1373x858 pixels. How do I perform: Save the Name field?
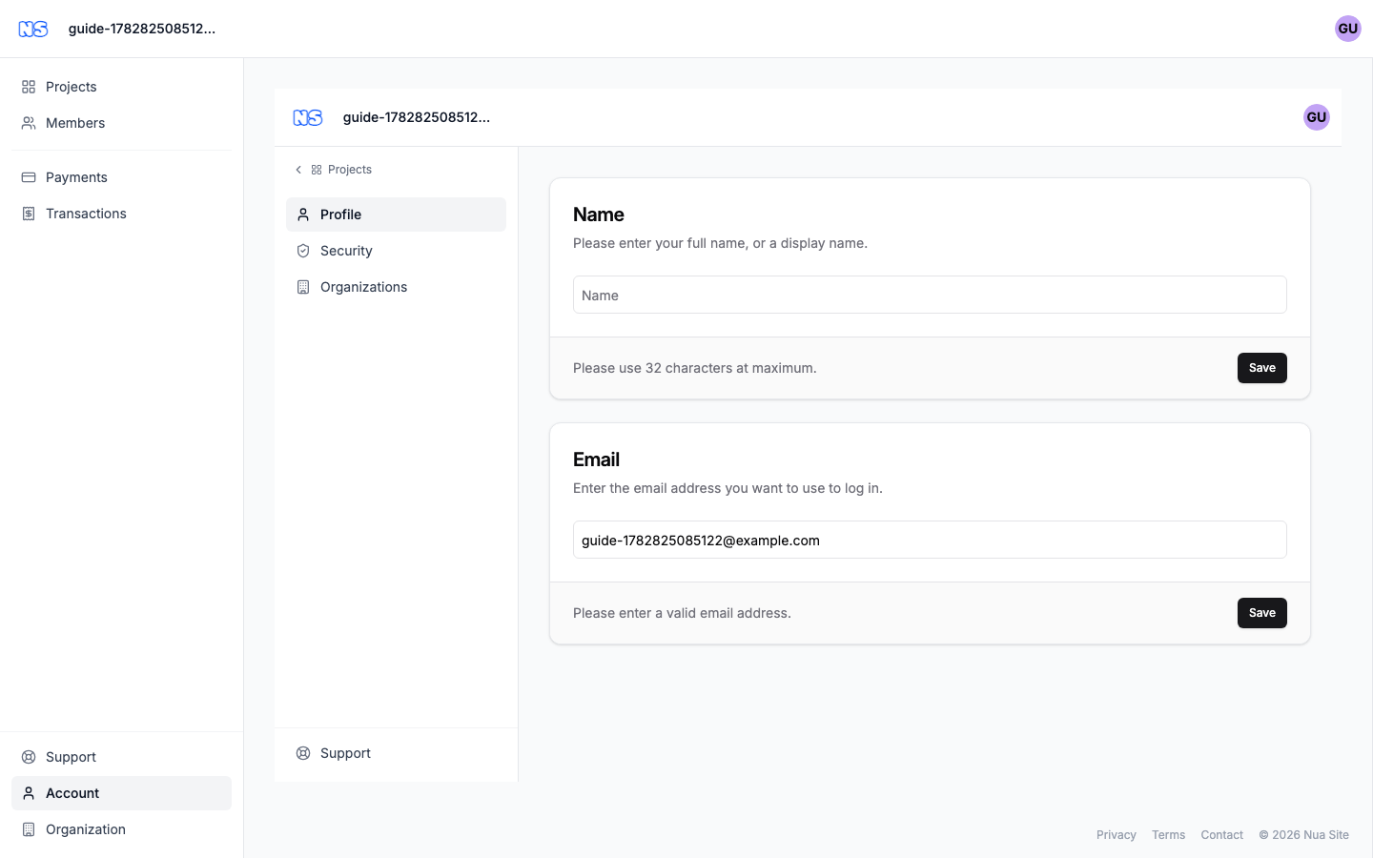click(x=1262, y=368)
